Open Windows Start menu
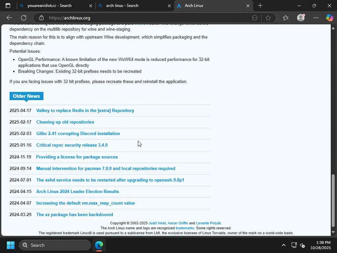The height and width of the screenshot is (253, 337). coord(11,245)
